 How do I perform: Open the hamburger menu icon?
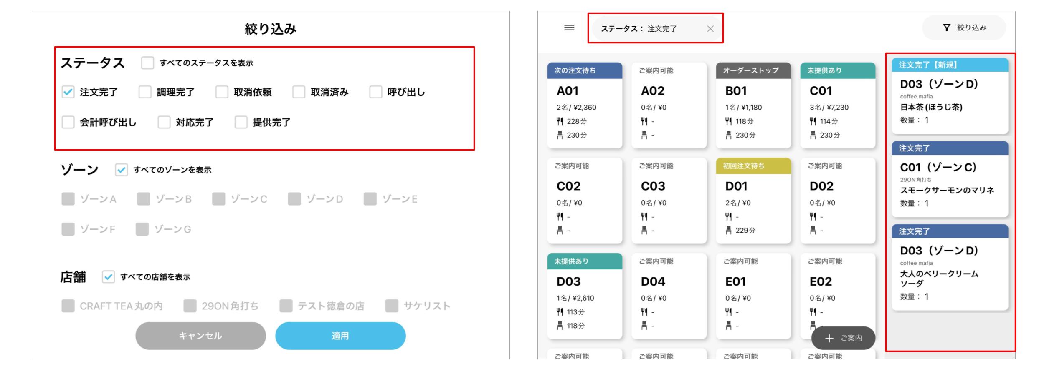[569, 28]
